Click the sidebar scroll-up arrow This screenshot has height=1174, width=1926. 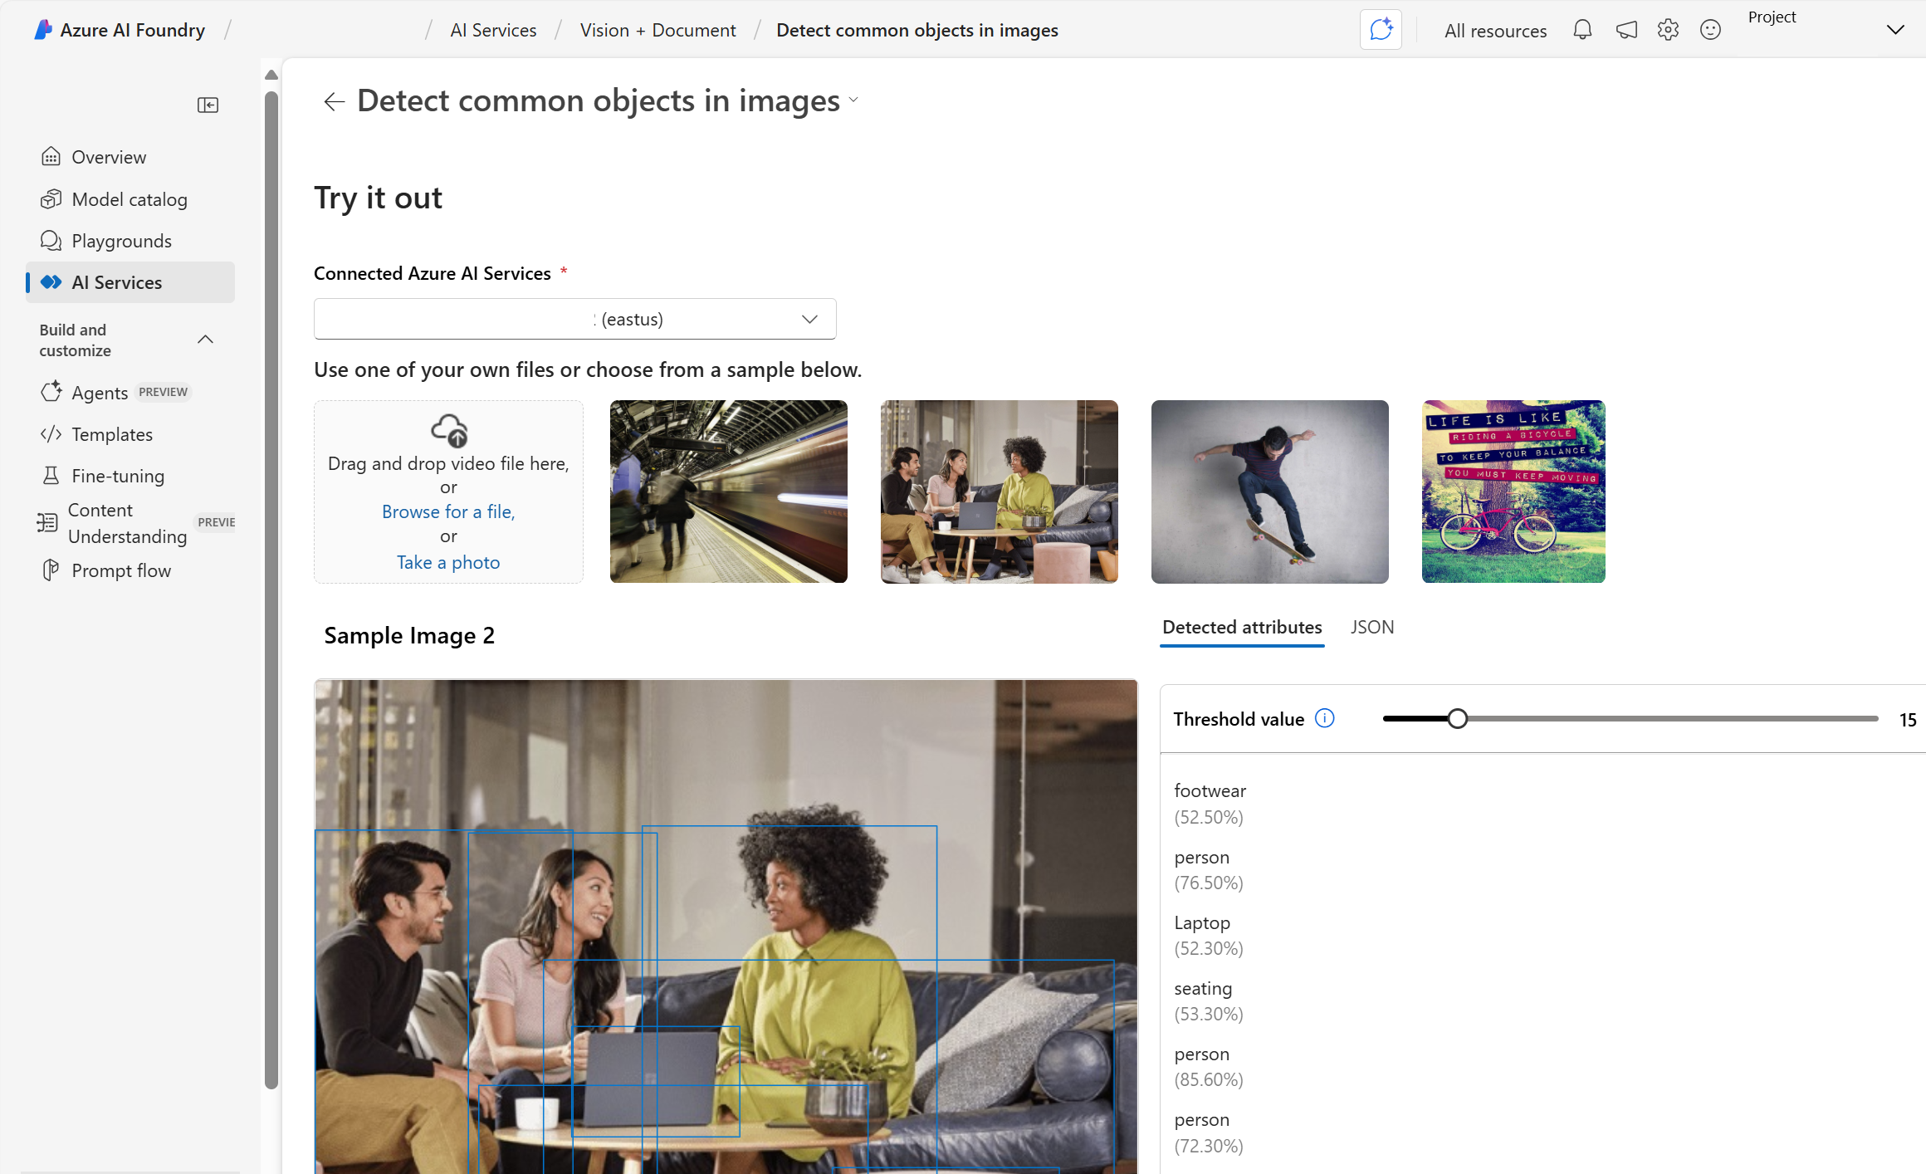pos(271,75)
